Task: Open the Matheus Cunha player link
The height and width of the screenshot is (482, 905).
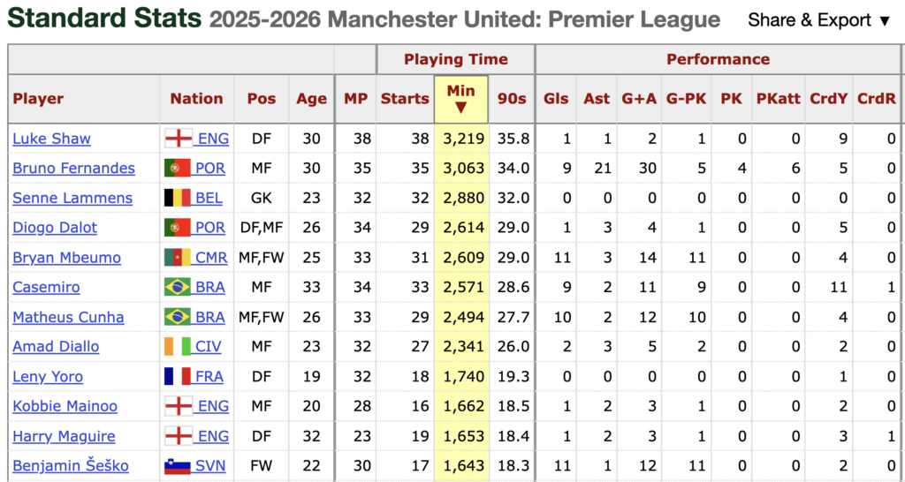Action: (x=68, y=317)
